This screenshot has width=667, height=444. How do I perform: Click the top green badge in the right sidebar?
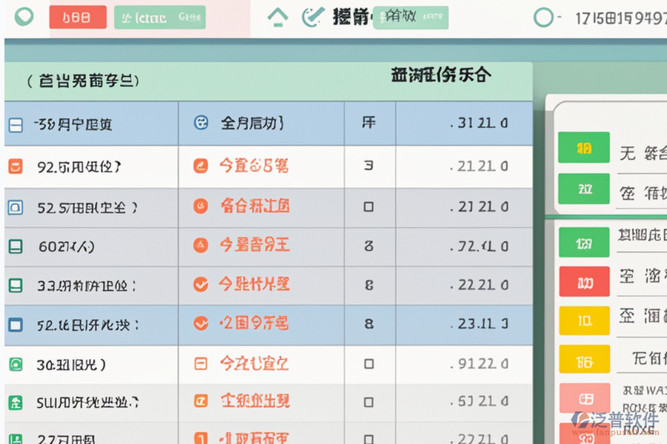(585, 149)
